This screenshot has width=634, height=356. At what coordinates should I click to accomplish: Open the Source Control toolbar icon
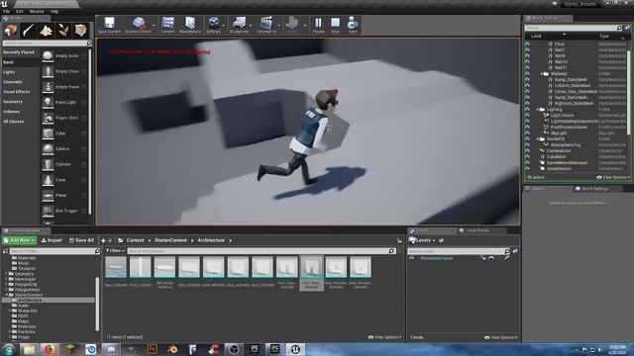point(138,25)
